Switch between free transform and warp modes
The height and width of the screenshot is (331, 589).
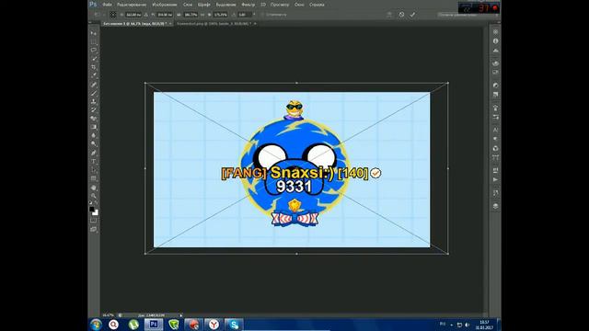click(389, 15)
